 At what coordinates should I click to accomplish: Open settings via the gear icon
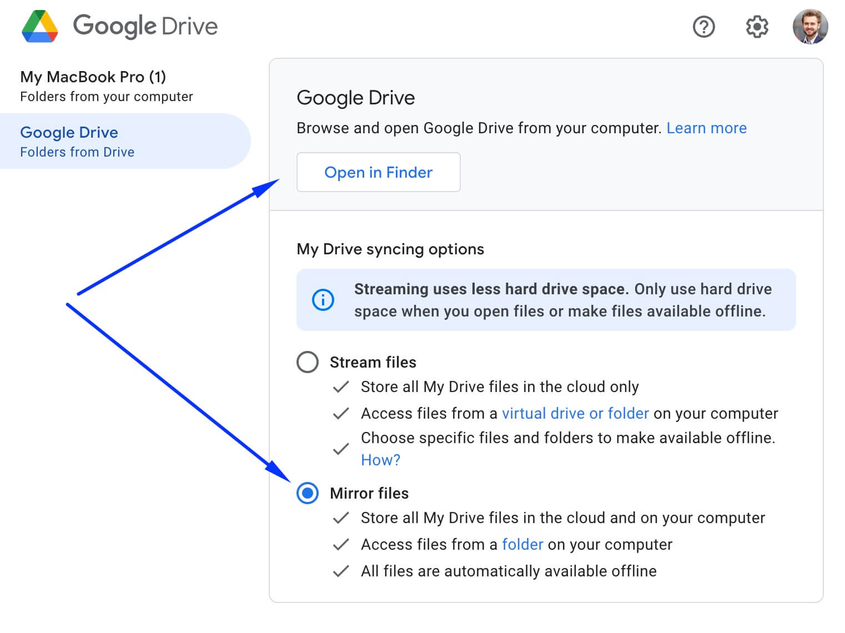757,27
